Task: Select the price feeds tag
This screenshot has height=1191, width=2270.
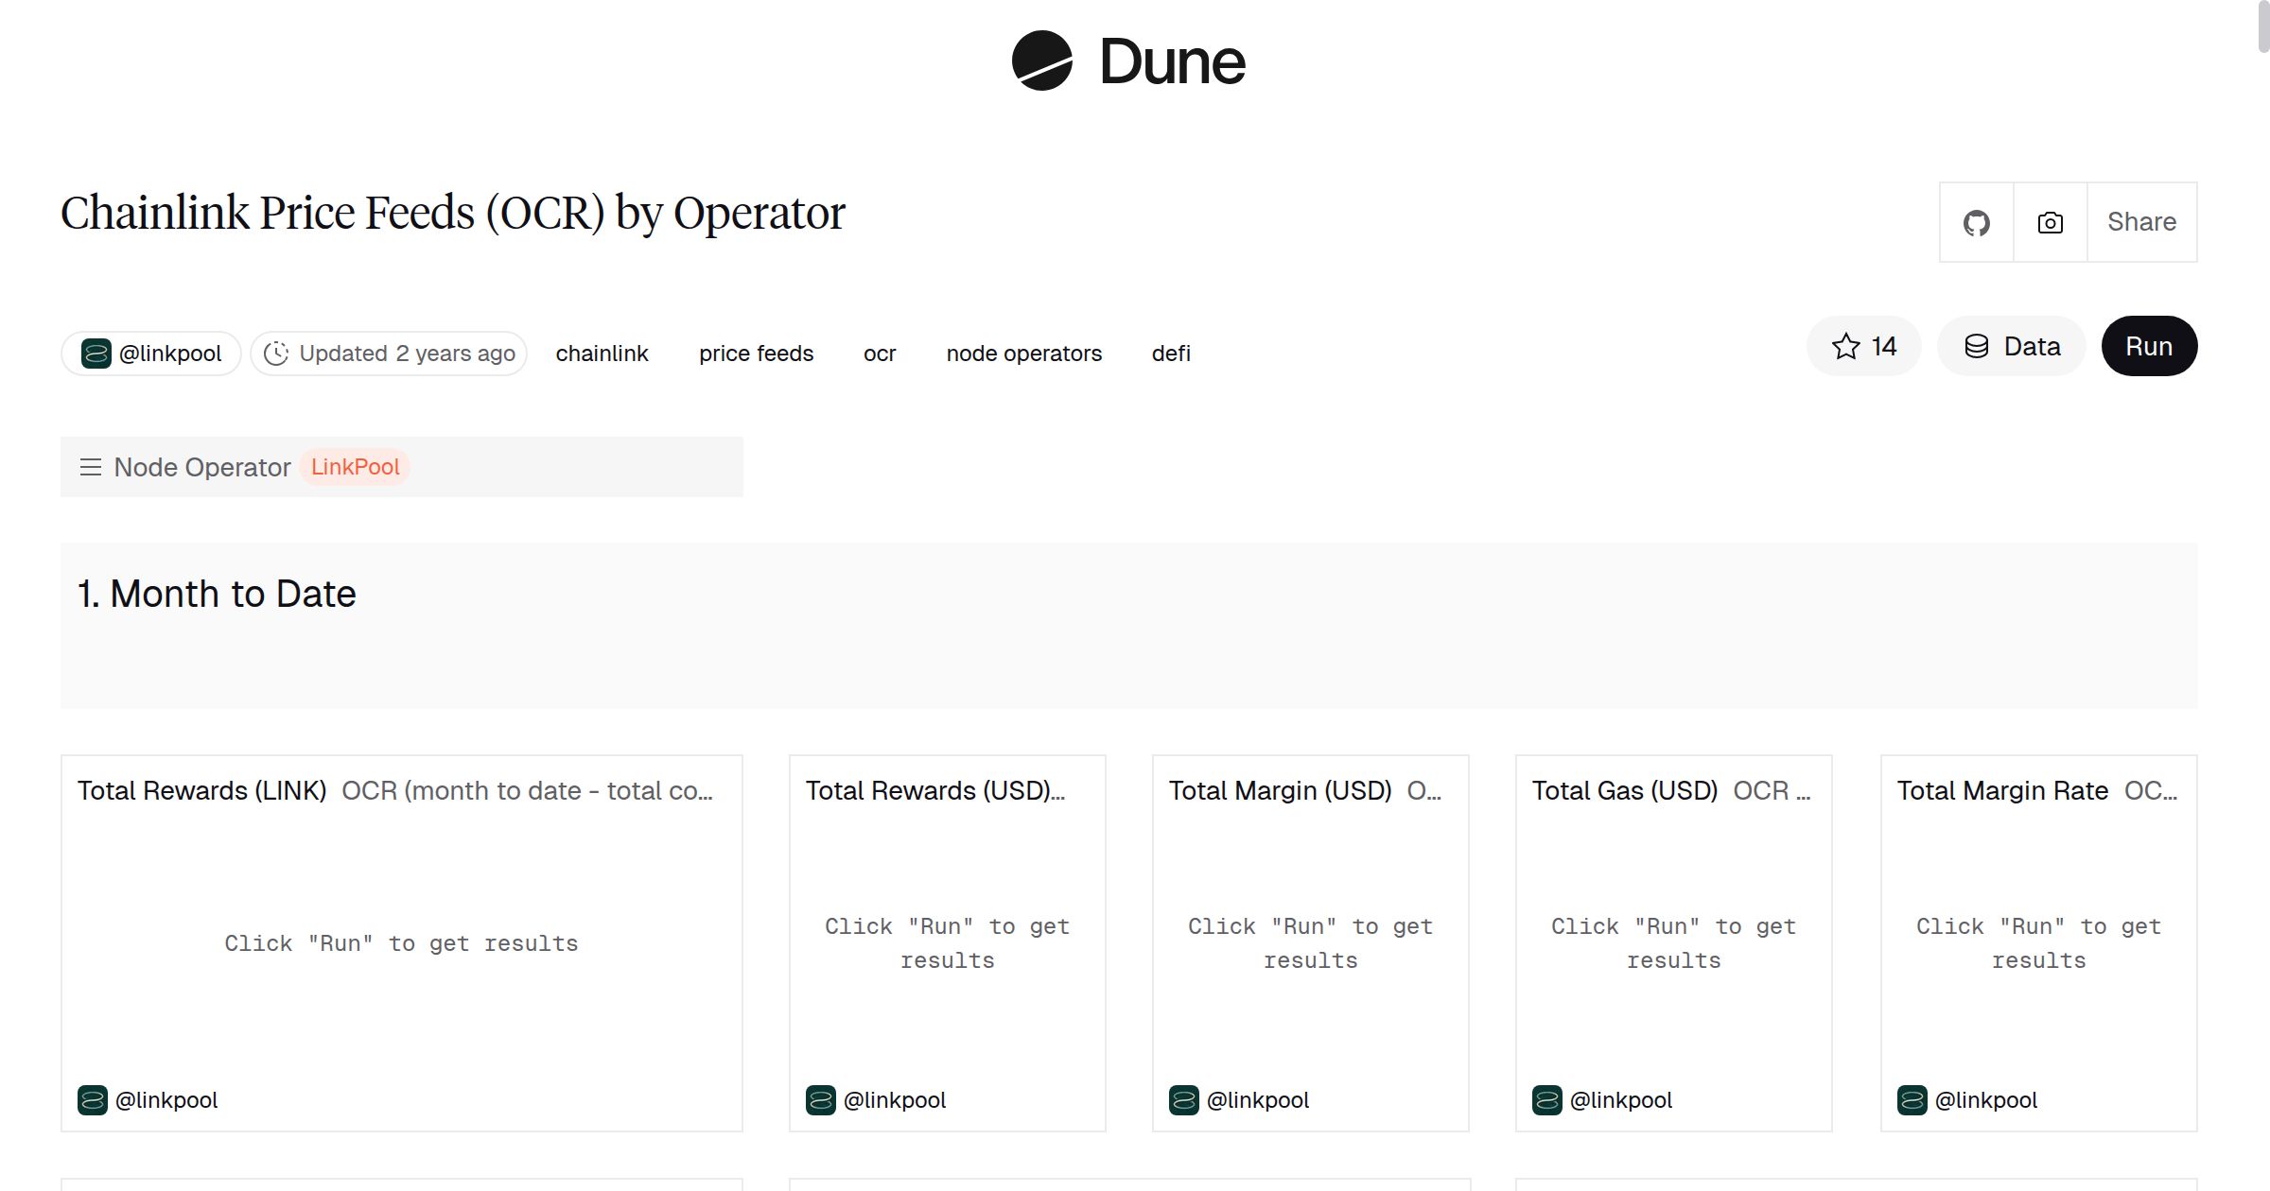Action: point(756,353)
